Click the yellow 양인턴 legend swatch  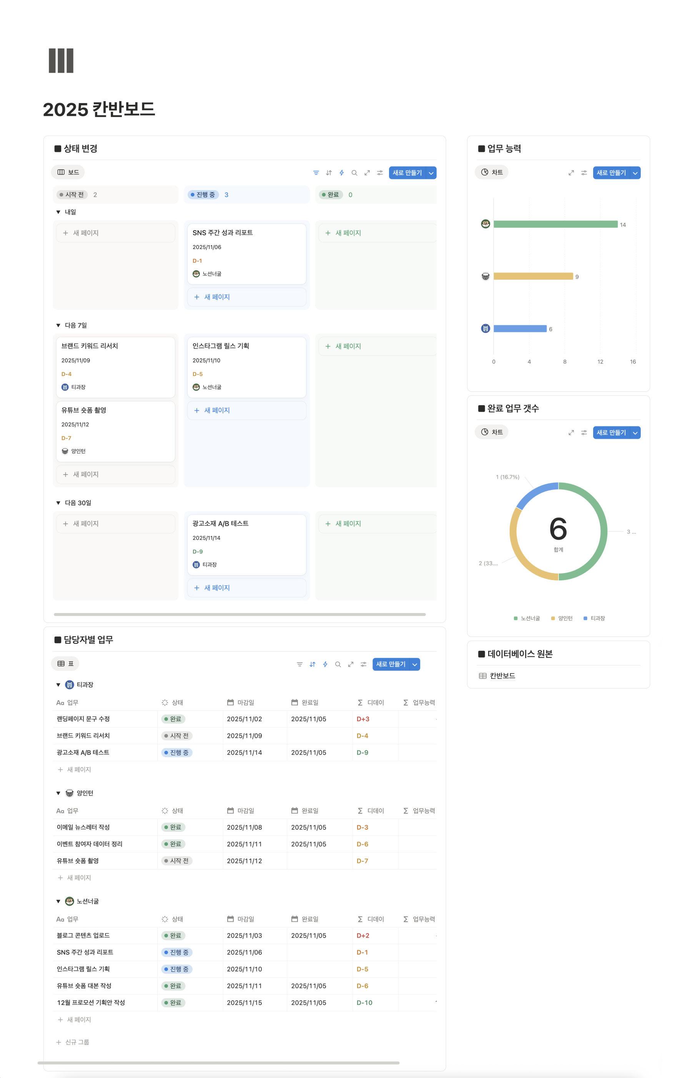click(x=552, y=618)
